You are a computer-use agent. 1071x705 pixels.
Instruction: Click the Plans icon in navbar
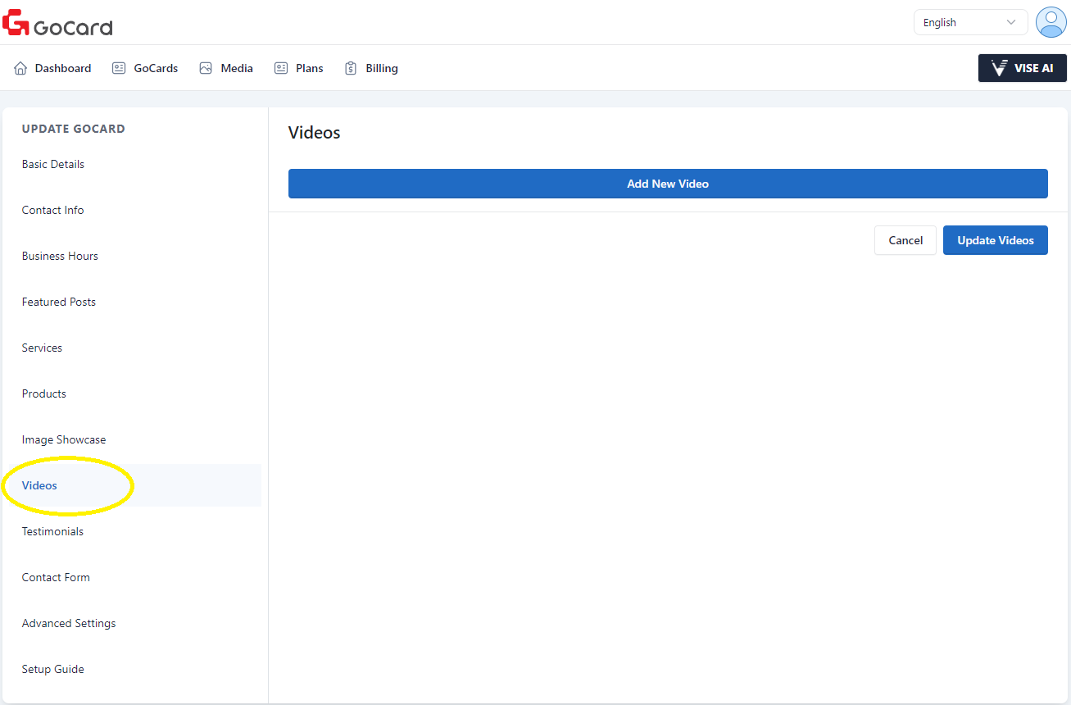point(281,68)
